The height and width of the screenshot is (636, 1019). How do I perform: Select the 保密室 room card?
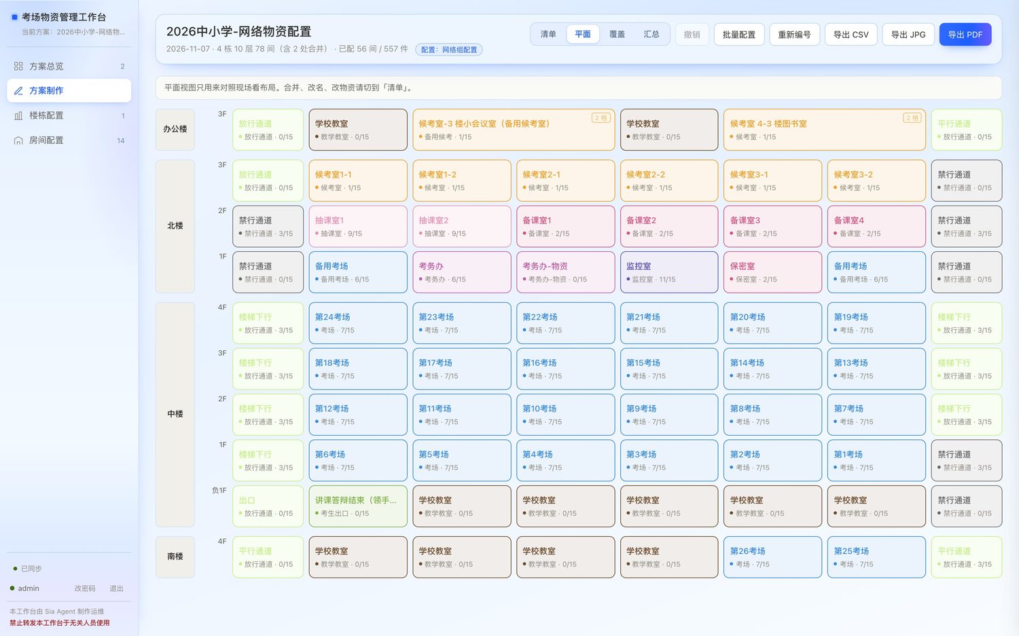[x=773, y=272]
